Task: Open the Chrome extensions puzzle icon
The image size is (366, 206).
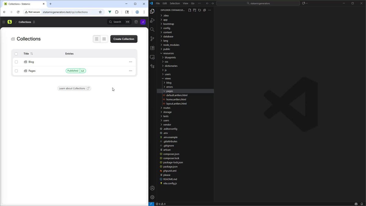Action: pos(117,12)
